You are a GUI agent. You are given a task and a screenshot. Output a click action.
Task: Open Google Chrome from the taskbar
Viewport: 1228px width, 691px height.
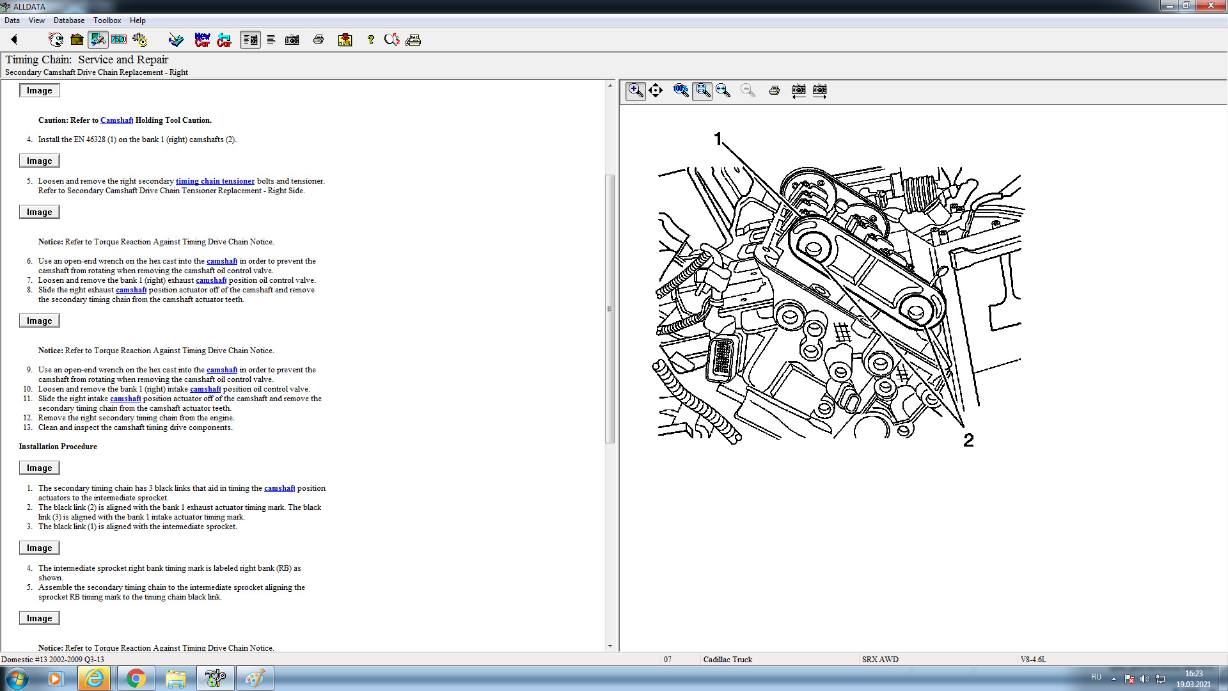tap(136, 678)
